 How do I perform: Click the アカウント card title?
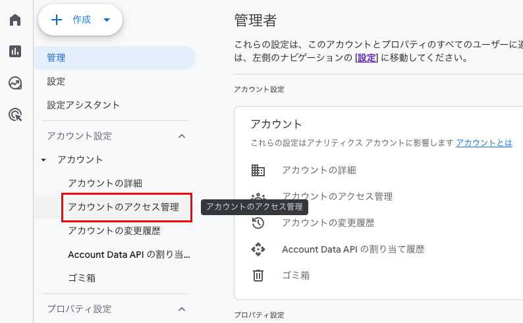pos(276,124)
